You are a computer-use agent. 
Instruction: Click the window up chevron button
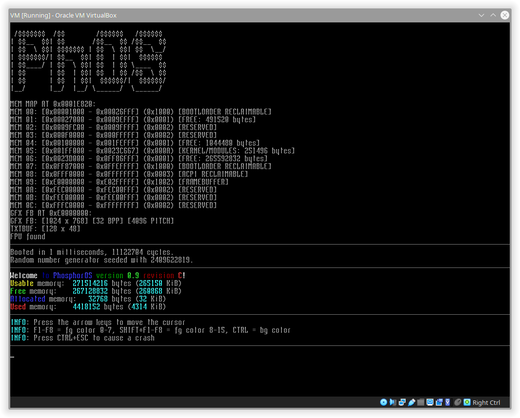click(x=493, y=15)
